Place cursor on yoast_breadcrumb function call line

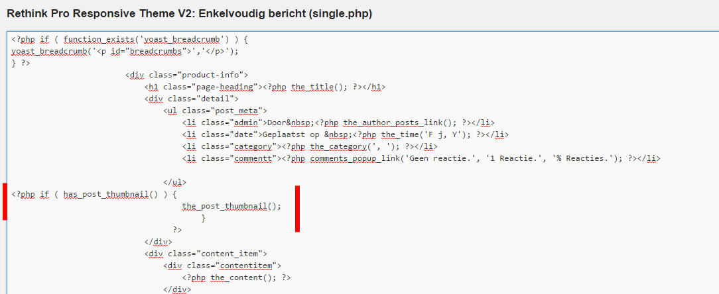coord(125,51)
